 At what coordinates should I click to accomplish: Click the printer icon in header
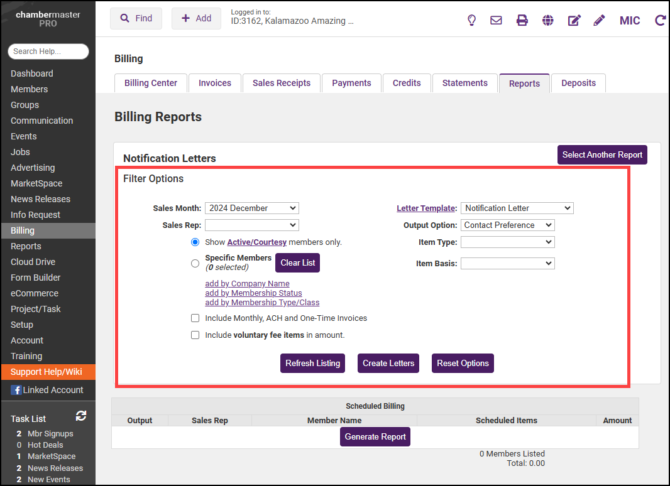pyautogui.click(x=522, y=20)
